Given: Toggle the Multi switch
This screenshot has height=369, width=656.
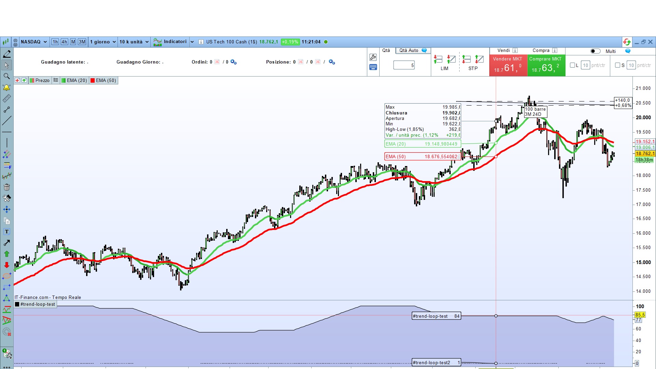Looking at the screenshot, I should click(595, 51).
